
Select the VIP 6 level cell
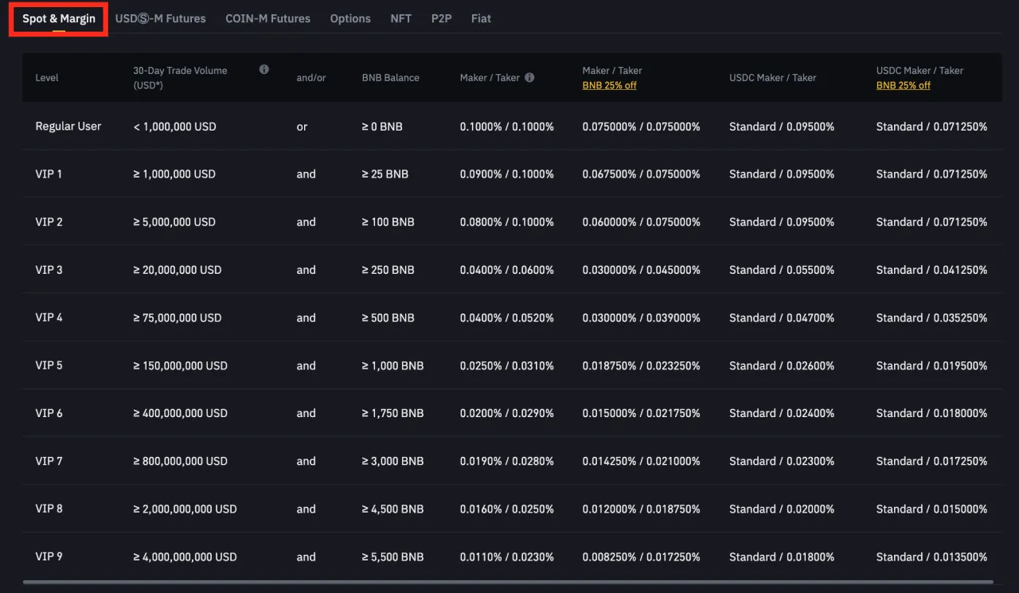49,413
